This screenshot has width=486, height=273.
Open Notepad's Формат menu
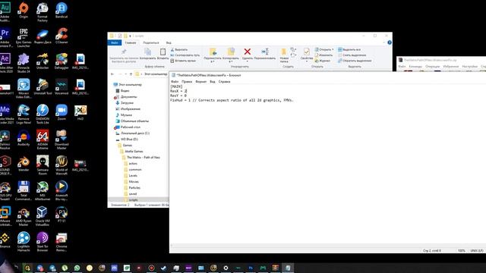(200, 82)
